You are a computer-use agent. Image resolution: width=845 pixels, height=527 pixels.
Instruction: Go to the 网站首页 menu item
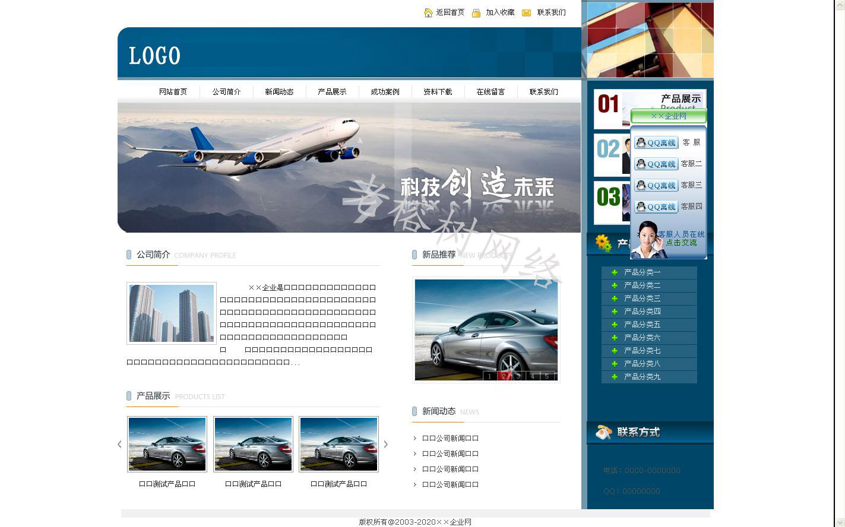coord(173,92)
